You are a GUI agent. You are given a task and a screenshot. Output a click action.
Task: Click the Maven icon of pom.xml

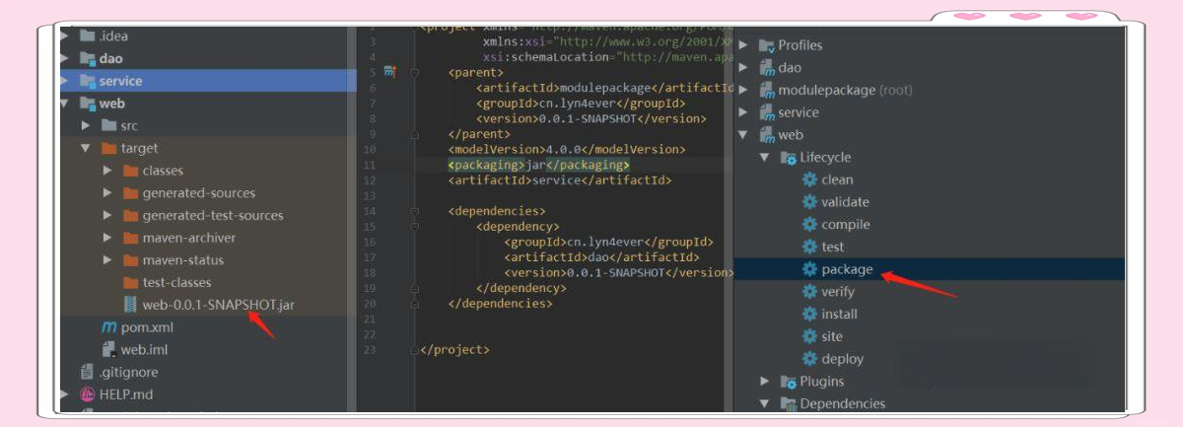[x=109, y=327]
